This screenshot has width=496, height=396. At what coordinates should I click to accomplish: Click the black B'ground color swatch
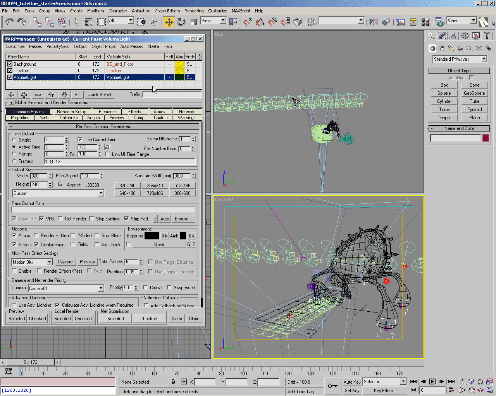tap(152, 236)
